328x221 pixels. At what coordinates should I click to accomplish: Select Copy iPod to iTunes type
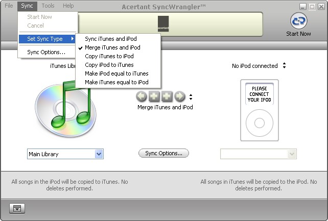[x=118, y=65]
